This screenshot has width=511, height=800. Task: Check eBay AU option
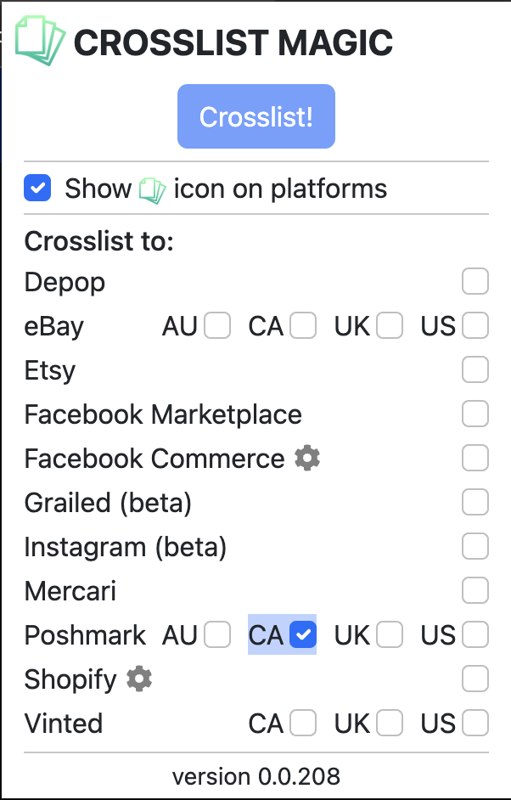click(x=217, y=326)
